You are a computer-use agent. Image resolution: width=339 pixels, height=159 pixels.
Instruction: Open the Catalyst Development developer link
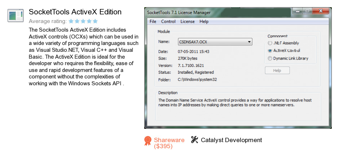231,140
